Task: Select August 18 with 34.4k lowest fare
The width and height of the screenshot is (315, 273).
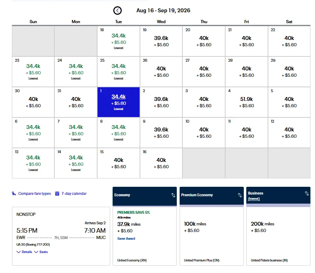Action: coord(119,41)
